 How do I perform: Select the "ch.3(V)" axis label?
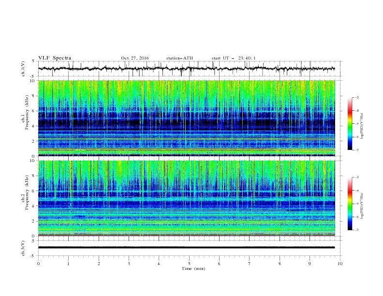click(x=23, y=248)
